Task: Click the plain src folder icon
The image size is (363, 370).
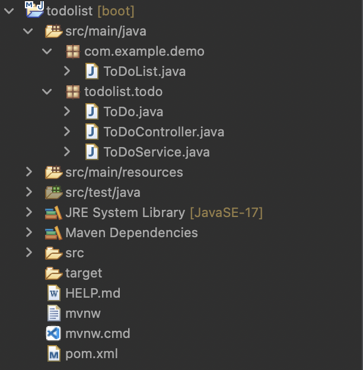Action: point(54,253)
